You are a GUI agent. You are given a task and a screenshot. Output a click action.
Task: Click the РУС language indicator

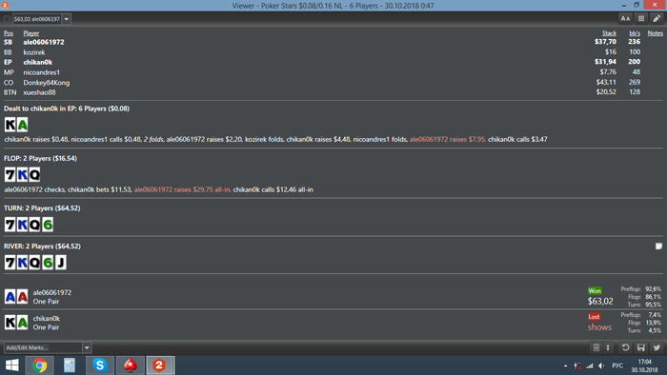(617, 365)
